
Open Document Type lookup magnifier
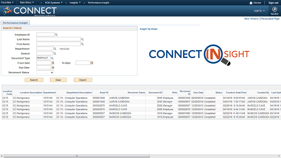(x=52, y=58)
